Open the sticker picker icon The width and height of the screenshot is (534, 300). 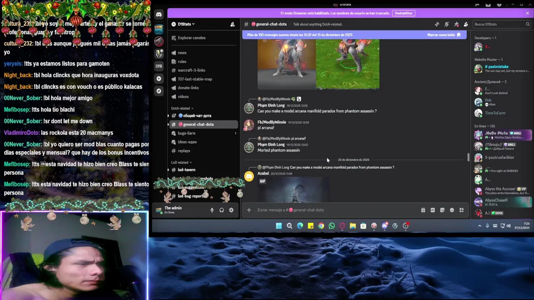tap(442, 210)
